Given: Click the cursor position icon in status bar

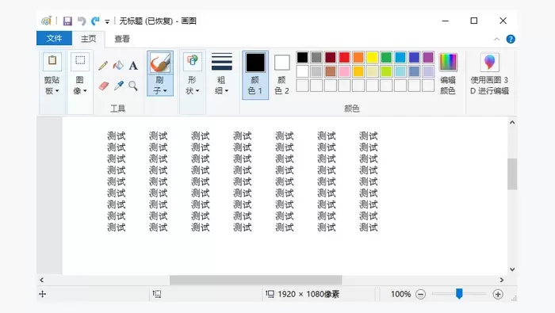Looking at the screenshot, I should (43, 294).
